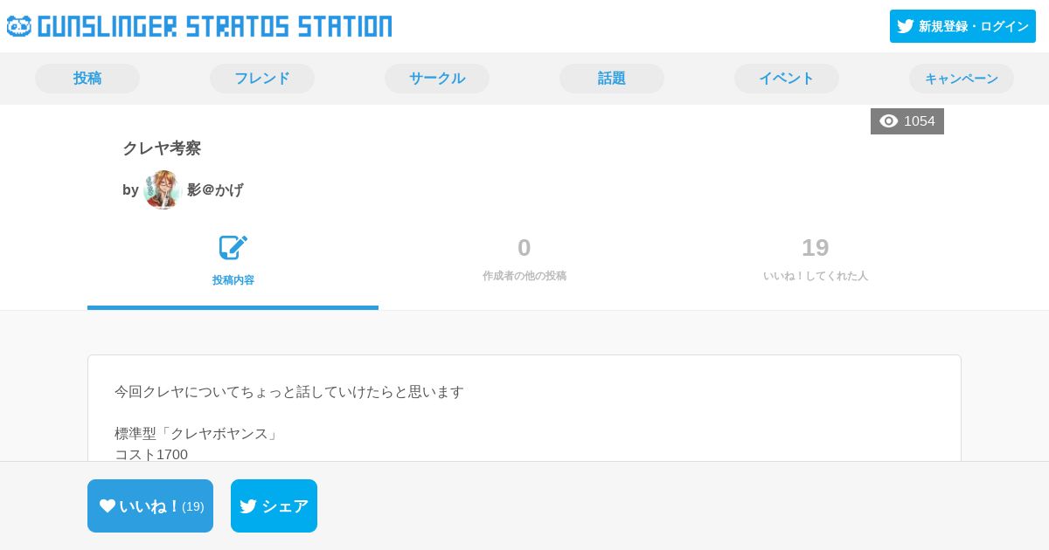
Task: Switch to 作成者の他の投稿 tab
Action: pyautogui.click(x=524, y=259)
